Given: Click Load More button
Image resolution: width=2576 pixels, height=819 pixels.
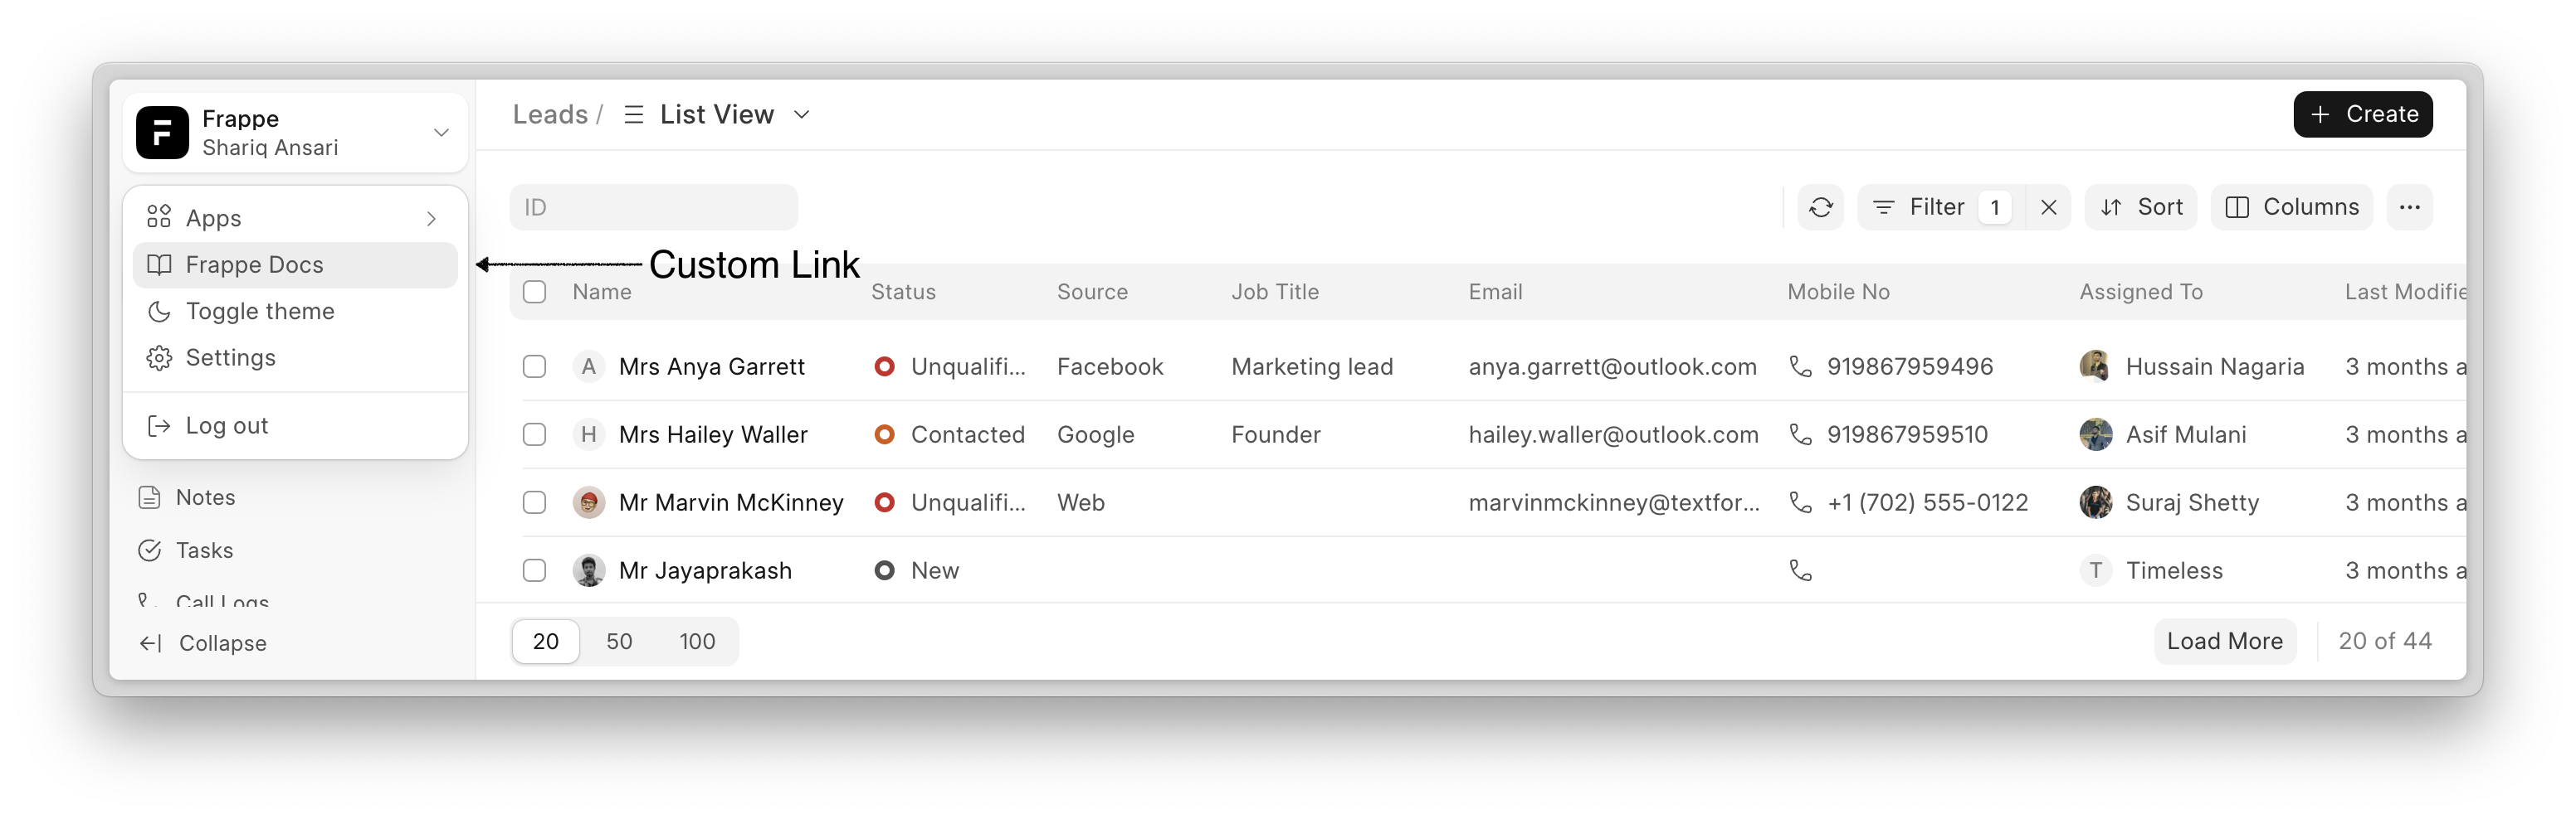Looking at the screenshot, I should pyautogui.click(x=2224, y=642).
